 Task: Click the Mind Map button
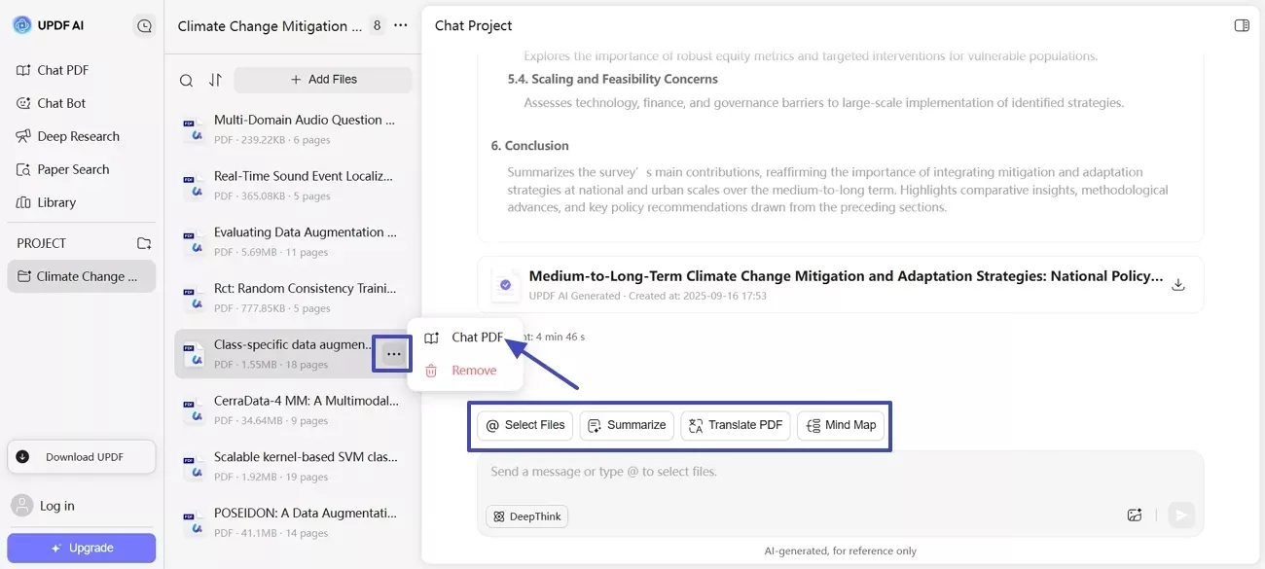[x=841, y=425]
